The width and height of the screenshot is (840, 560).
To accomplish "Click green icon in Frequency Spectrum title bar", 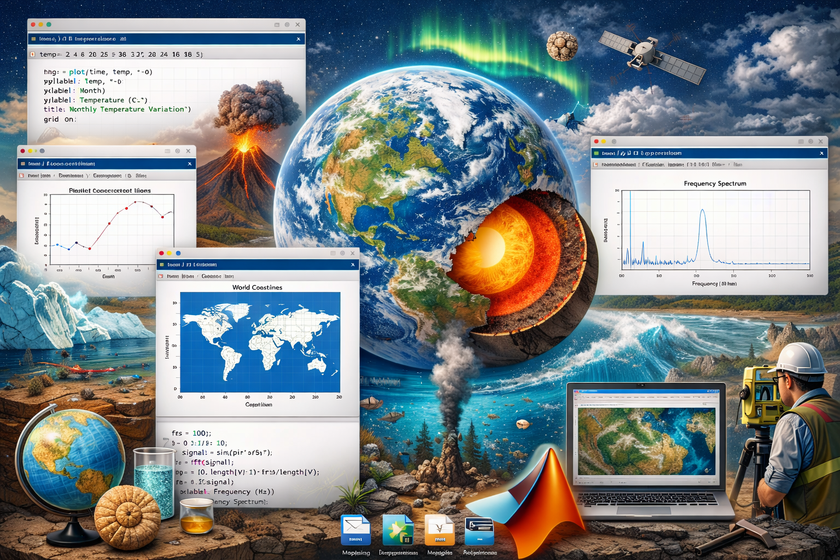I will click(x=596, y=154).
